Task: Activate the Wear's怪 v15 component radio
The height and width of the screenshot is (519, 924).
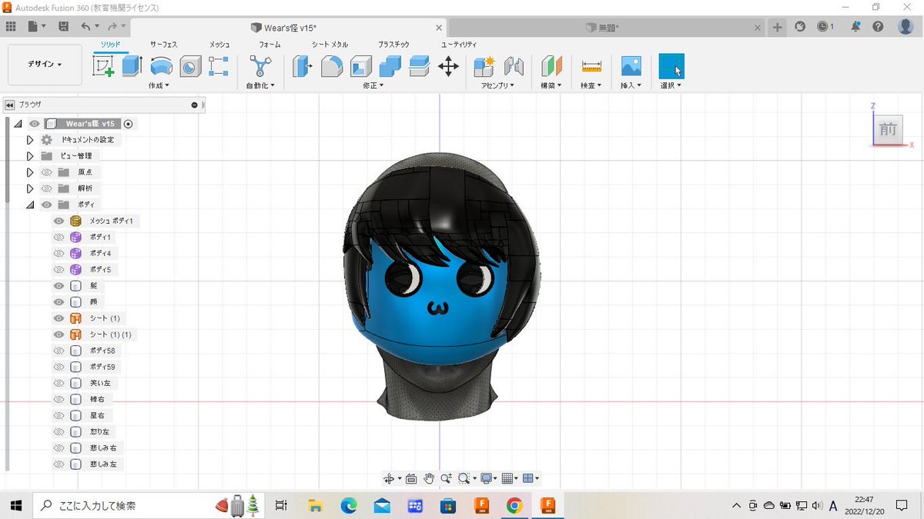Action: [128, 123]
